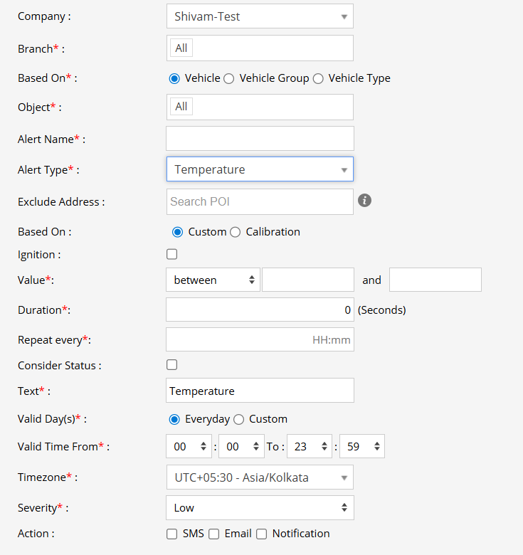The image size is (523, 555).
Task: Tick the Consider Status checkbox
Action: pos(171,365)
